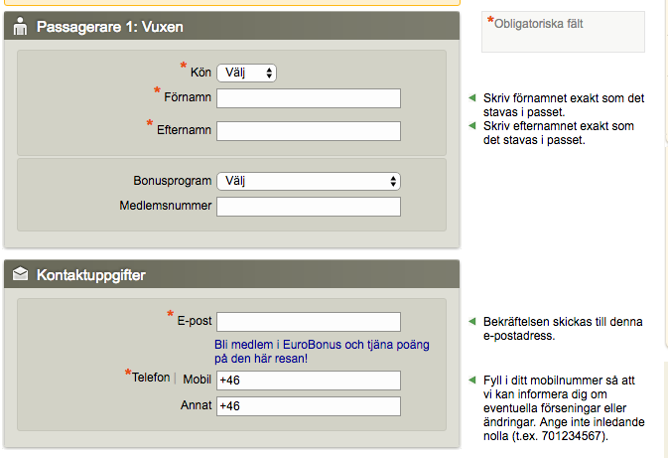Click green arrow beside email confirmation hint
The image size is (668, 458).
473,322
